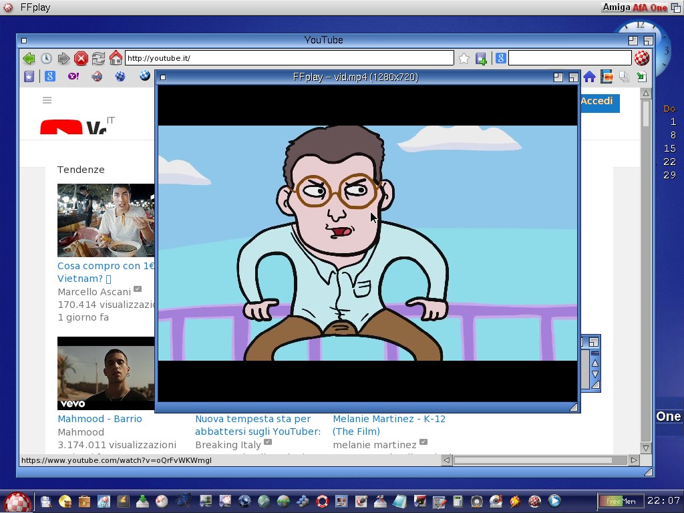The image size is (684, 513).
Task: Click the green Back arrow in browser
Action: [28, 59]
